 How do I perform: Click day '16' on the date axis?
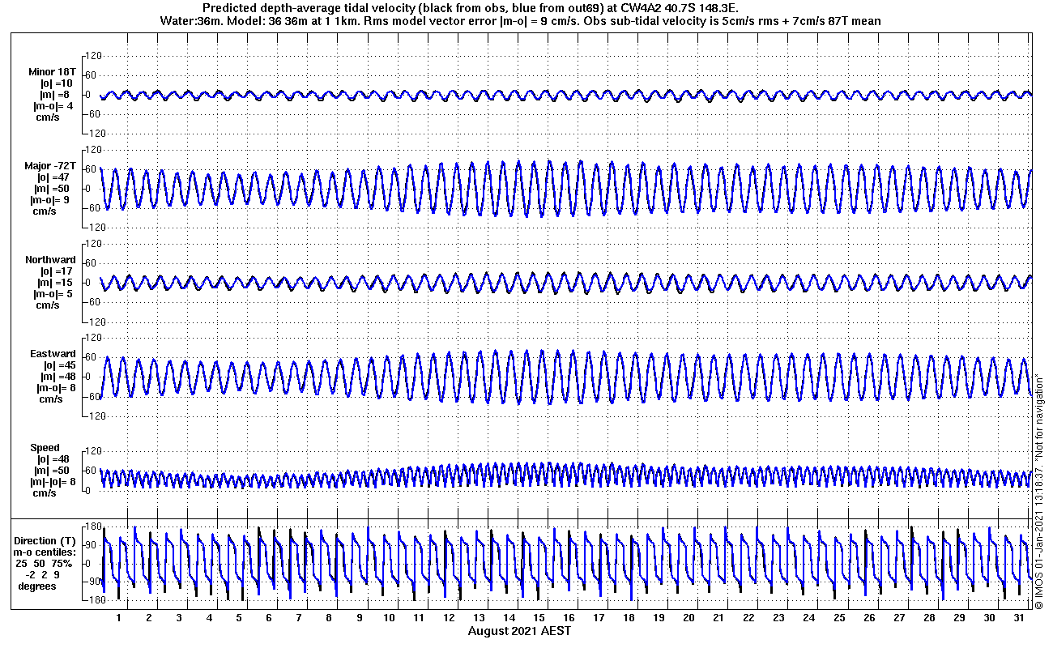coord(569,618)
